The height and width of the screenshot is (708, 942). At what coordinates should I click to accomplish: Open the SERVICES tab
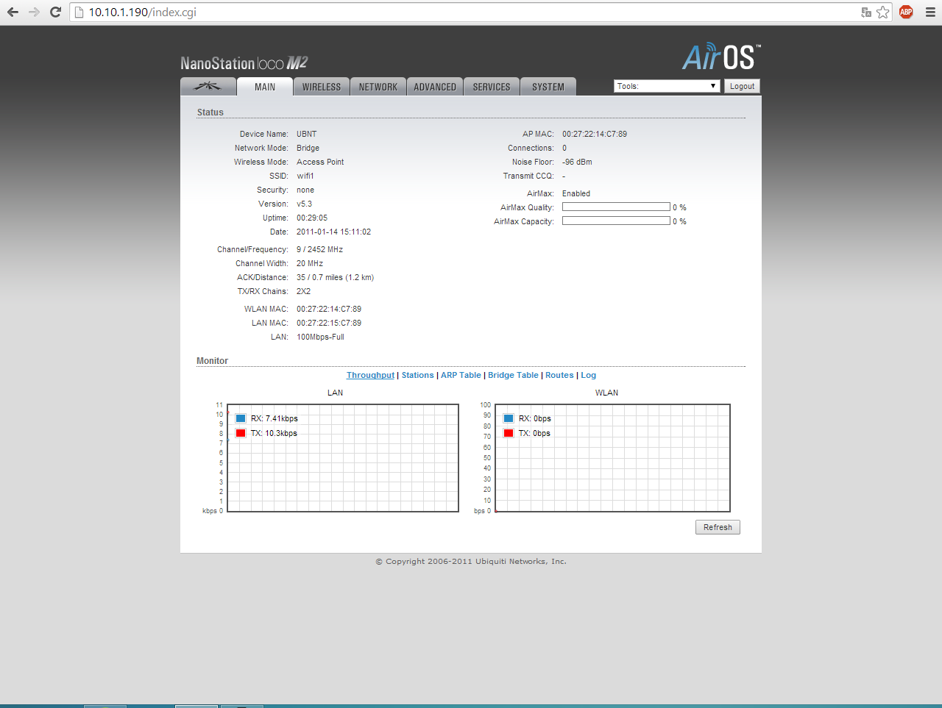(x=492, y=87)
